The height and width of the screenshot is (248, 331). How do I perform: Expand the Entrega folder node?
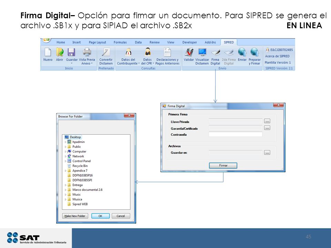[66, 185]
